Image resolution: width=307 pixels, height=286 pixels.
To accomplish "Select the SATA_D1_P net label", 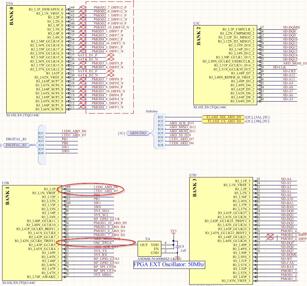I will click(x=87, y=55).
